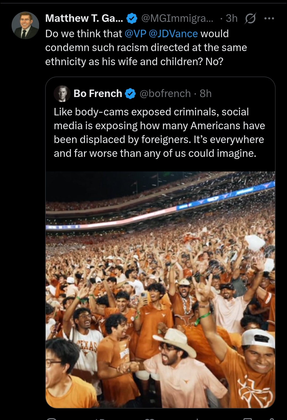Open the @VP mention link
This screenshot has height=420, width=287.
click(135, 34)
